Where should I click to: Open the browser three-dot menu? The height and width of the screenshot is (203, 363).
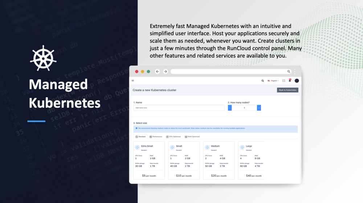pos(295,72)
